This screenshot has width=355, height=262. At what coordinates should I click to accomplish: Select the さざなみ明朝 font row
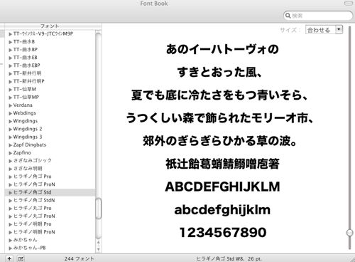coord(50,169)
